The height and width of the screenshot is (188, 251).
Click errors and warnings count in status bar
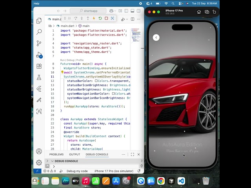point(50,171)
